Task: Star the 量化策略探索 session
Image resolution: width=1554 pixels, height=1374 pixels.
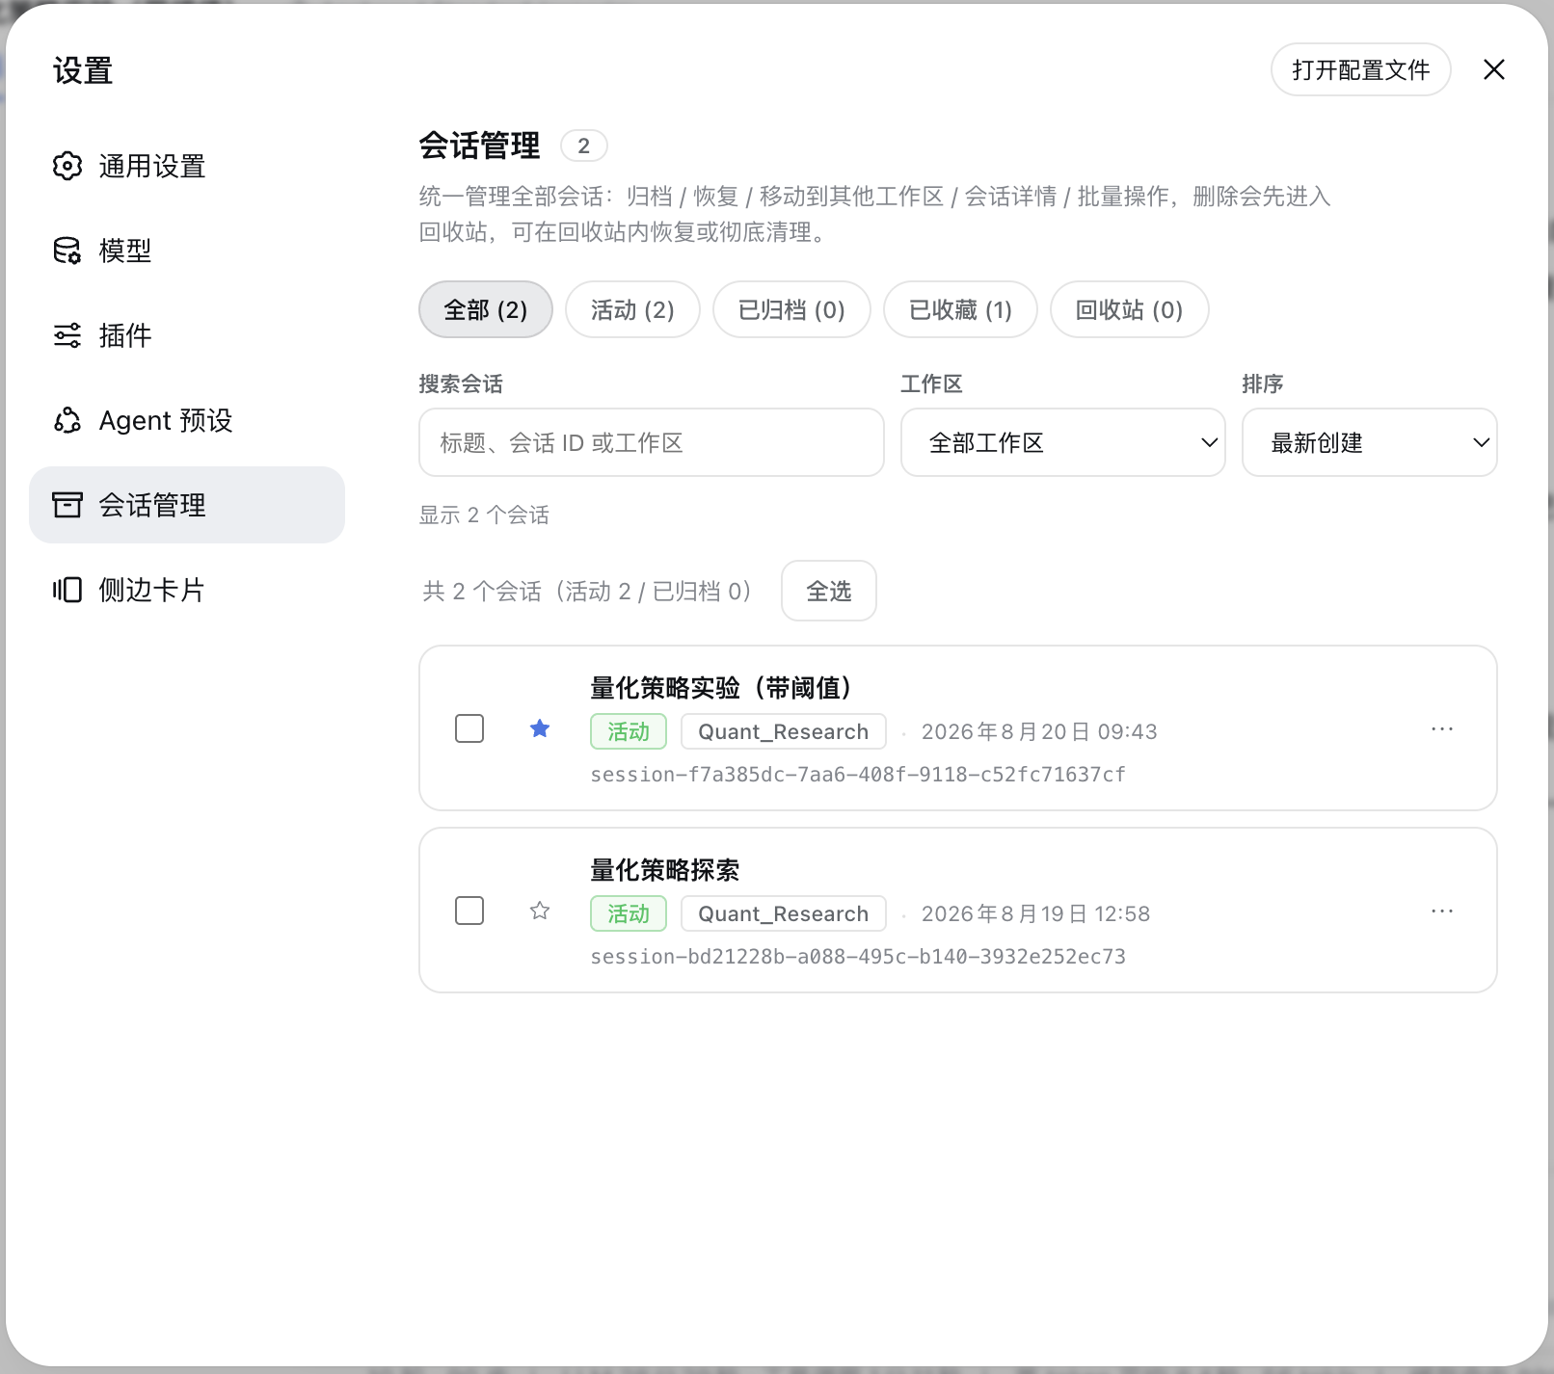Action: [540, 911]
